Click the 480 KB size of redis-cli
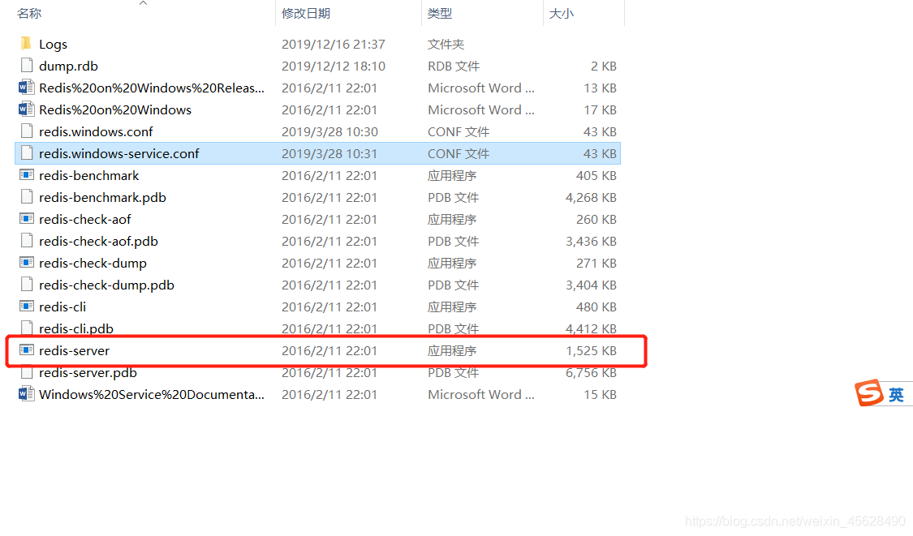Viewport: 913px width, 536px height. [x=596, y=307]
